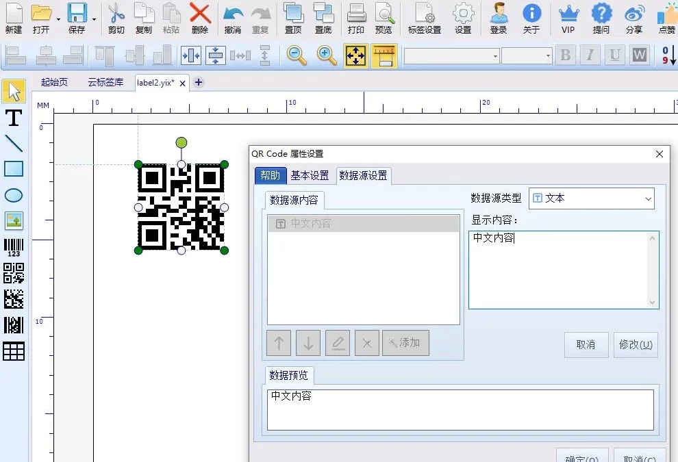This screenshot has width=678, height=462.
Task: Open the 数据源类型 dropdown
Action: 592,198
